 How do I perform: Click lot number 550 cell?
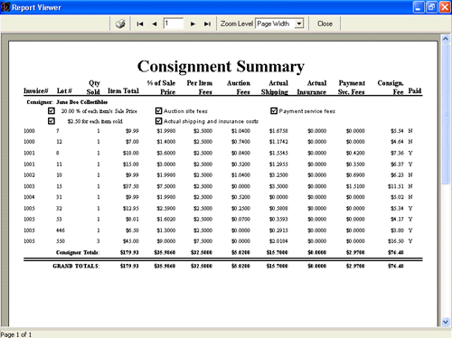click(x=61, y=241)
